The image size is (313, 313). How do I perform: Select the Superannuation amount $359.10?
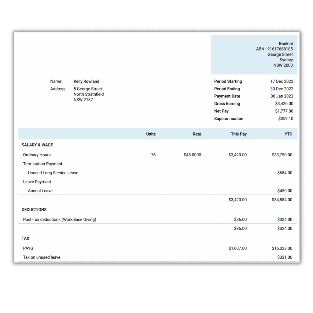286,119
